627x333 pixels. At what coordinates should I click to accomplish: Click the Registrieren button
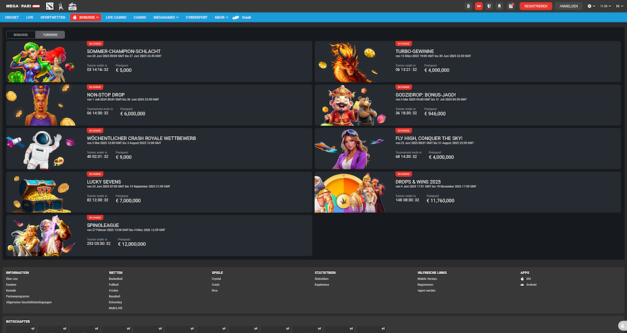pyautogui.click(x=536, y=6)
